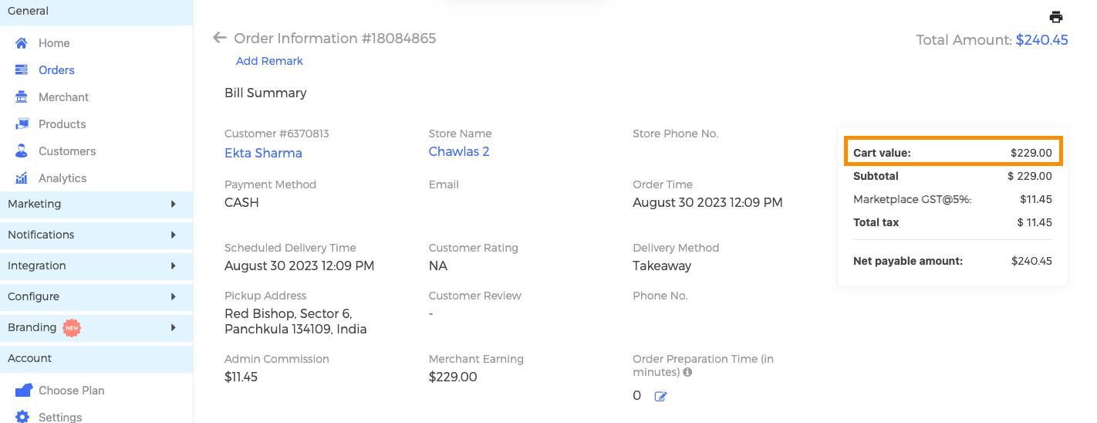Expand the Notifications section
Viewport: 1097px width, 423px height.
click(x=96, y=235)
